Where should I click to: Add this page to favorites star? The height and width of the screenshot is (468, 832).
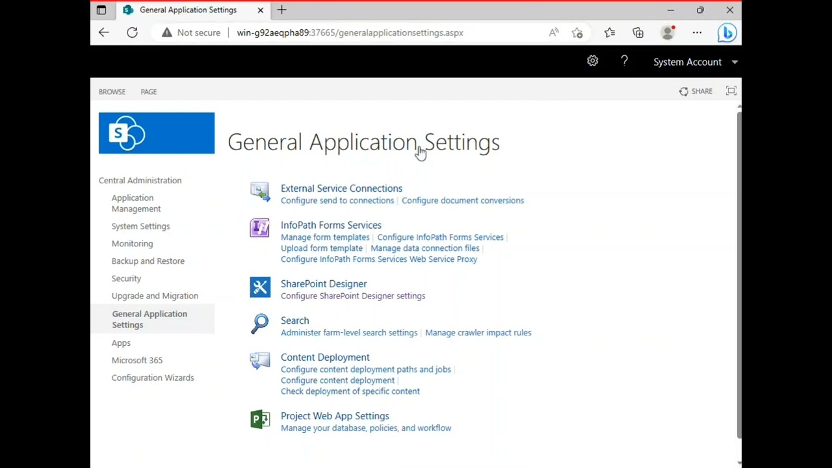tap(577, 32)
